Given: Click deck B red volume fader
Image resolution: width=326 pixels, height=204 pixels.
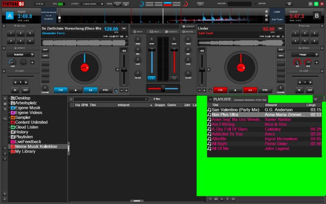Looking at the screenshot, I should 174,49.
